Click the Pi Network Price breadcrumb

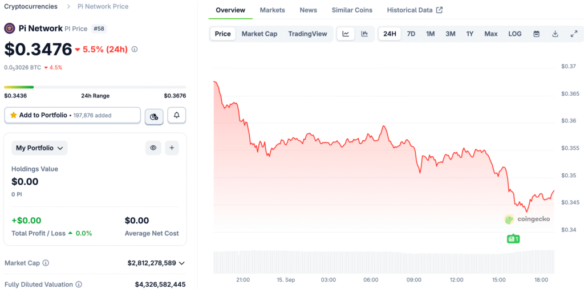pos(103,6)
